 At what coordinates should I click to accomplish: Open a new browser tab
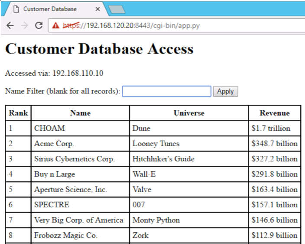(x=117, y=9)
